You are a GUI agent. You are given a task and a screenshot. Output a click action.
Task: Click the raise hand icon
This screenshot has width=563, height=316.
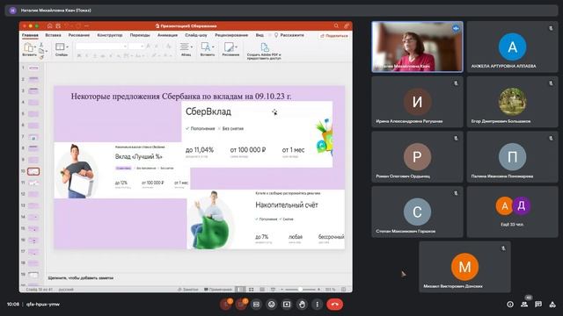pyautogui.click(x=302, y=305)
